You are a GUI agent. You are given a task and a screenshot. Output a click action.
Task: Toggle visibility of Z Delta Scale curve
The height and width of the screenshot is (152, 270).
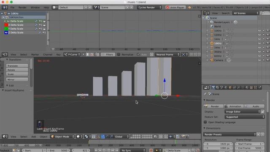[x=6, y=33]
